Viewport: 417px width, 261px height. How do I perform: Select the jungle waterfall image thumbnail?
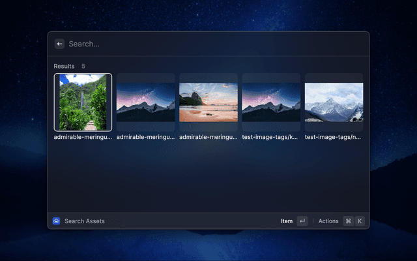coord(83,102)
